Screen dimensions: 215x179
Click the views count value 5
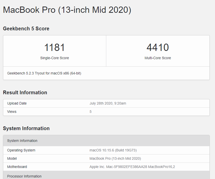pos(91,112)
